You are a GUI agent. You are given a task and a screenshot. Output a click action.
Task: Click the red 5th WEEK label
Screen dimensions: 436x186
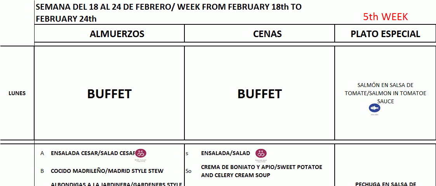[386, 17]
